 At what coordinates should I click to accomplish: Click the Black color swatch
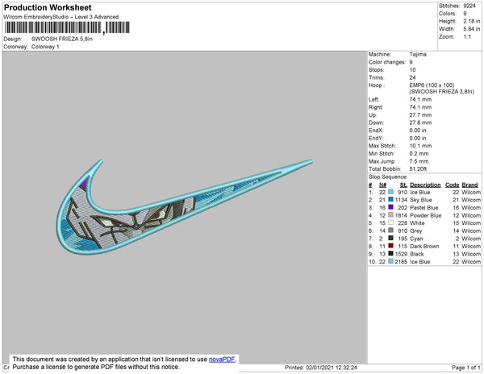[x=390, y=253]
